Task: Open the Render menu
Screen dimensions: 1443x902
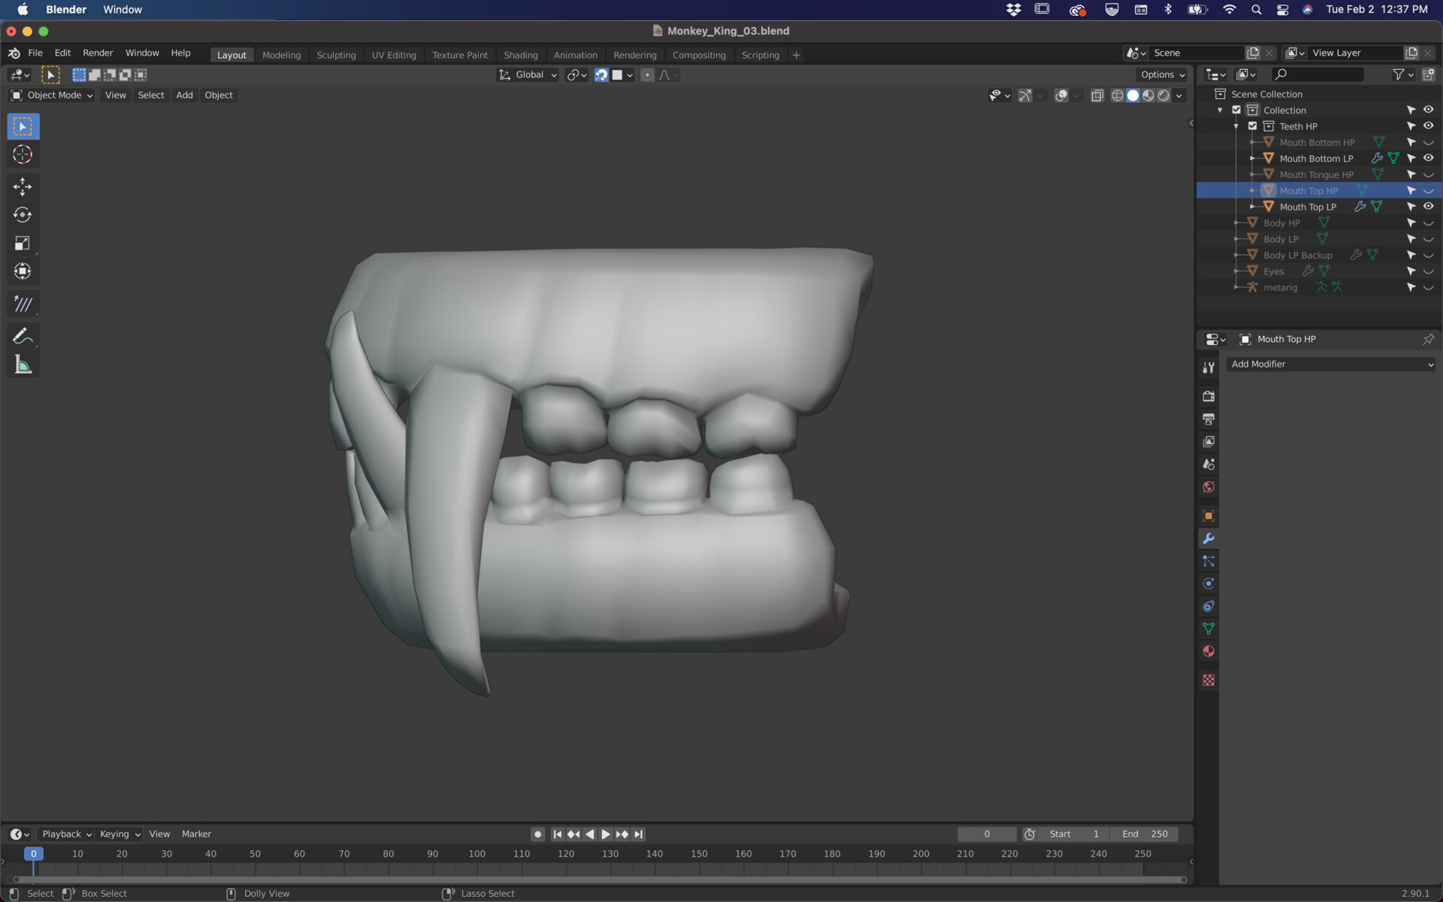Action: (98, 53)
